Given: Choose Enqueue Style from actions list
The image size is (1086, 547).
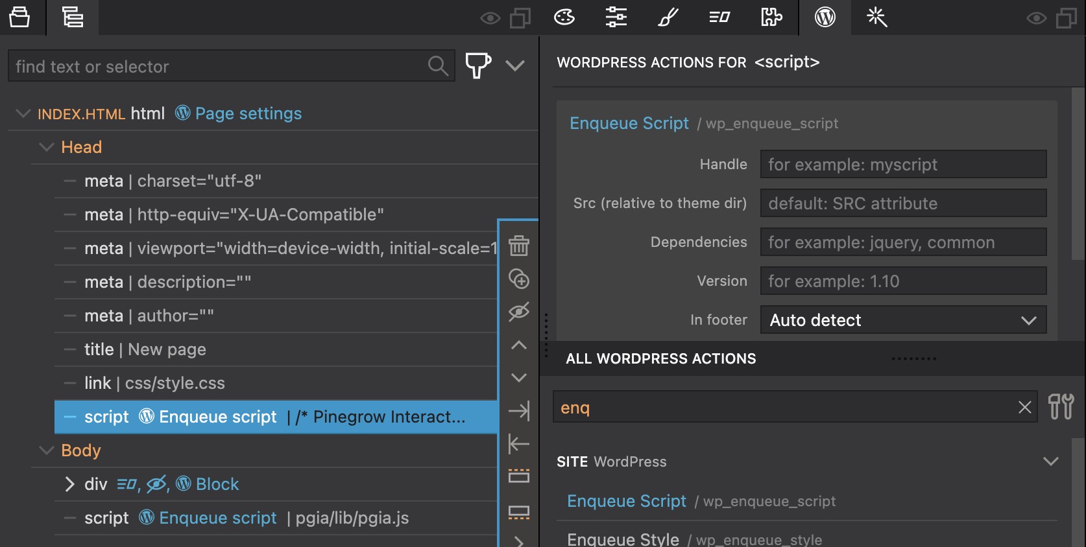Looking at the screenshot, I should [623, 539].
